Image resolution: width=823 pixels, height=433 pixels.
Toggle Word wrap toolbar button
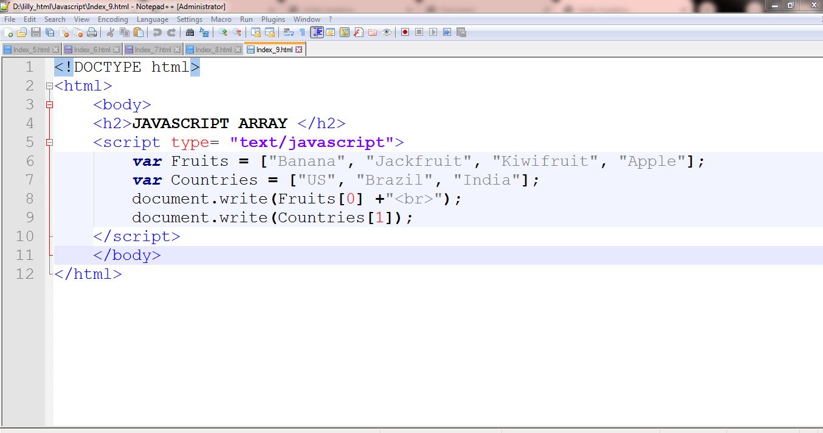(288, 32)
